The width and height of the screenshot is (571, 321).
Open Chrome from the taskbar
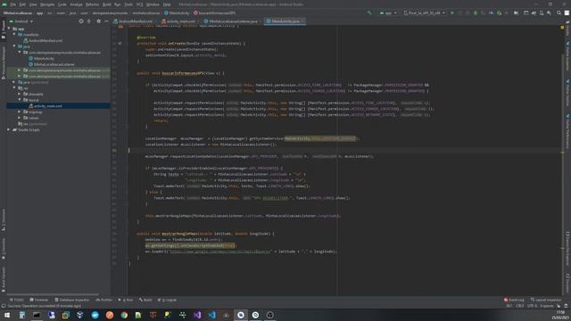pyautogui.click(x=124, y=315)
